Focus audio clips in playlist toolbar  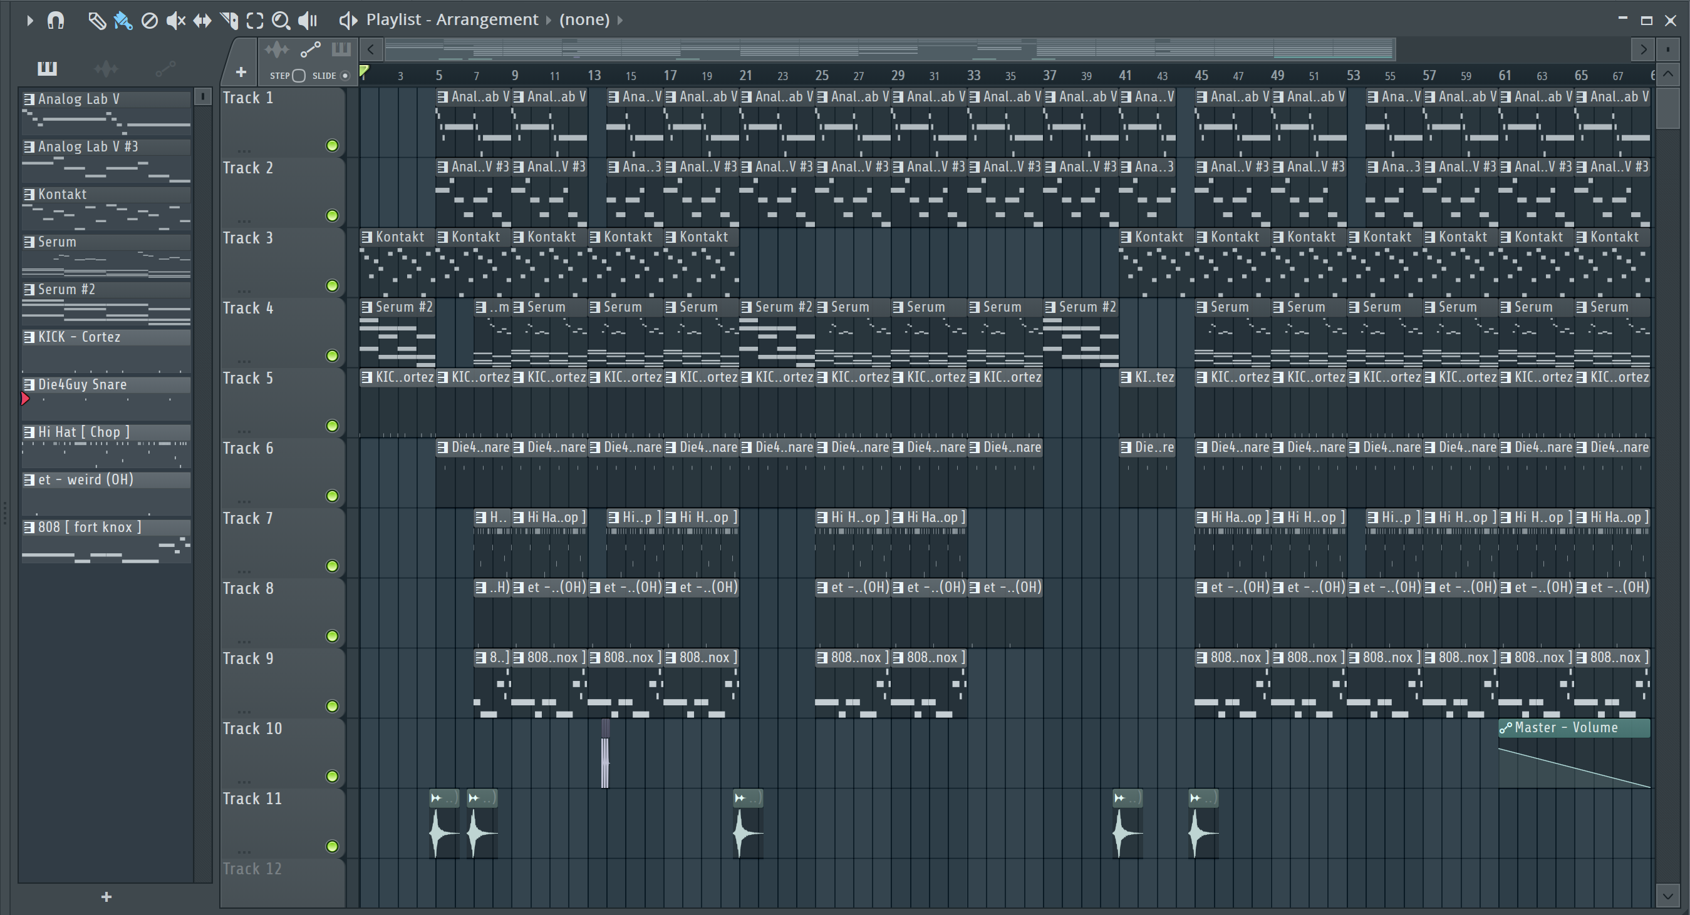click(x=277, y=50)
